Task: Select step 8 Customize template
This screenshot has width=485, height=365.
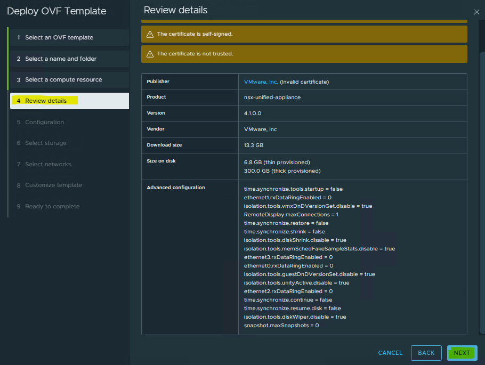Action: [x=69, y=185]
